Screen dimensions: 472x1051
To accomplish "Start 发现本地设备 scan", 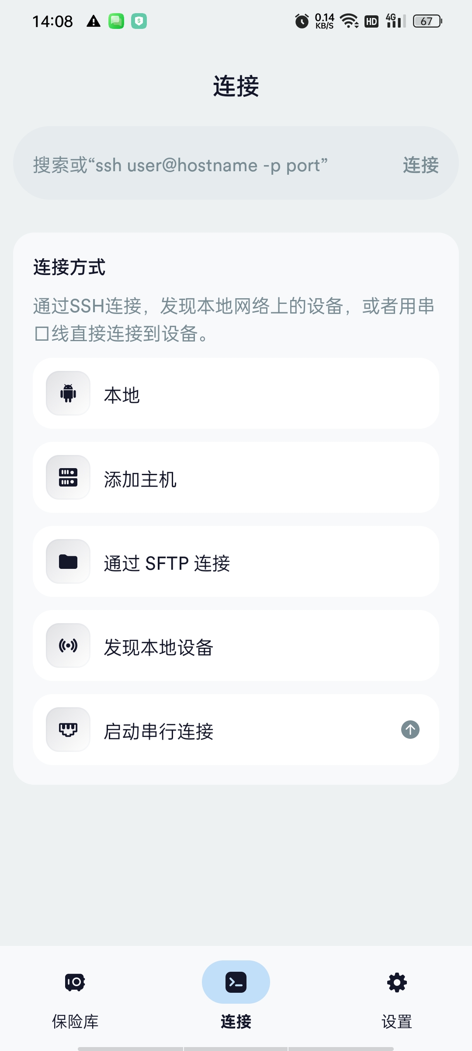I will pyautogui.click(x=236, y=645).
